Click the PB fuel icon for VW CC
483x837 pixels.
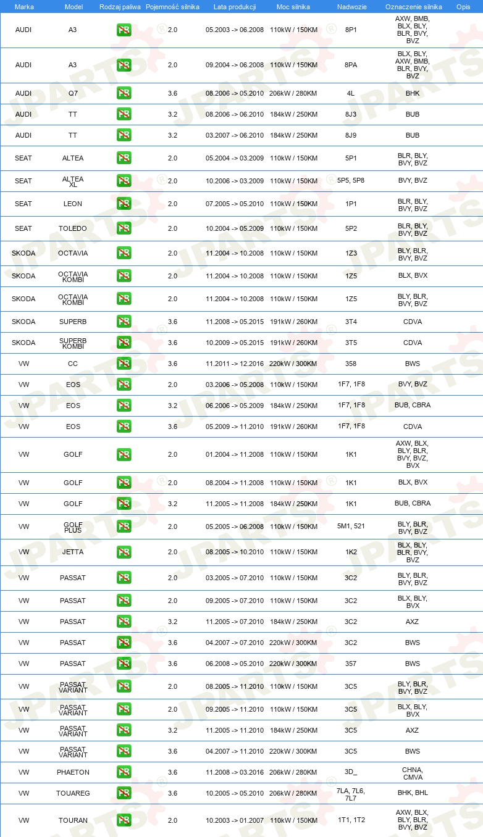point(124,364)
